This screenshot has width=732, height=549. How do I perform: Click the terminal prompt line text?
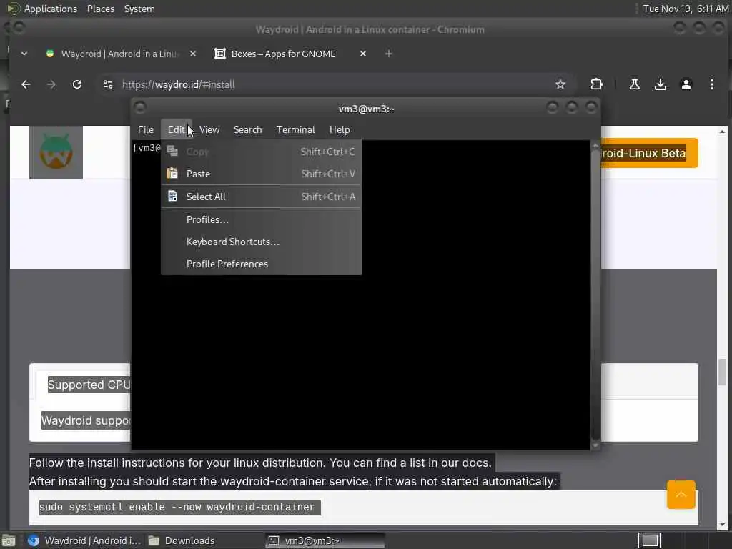(147, 148)
